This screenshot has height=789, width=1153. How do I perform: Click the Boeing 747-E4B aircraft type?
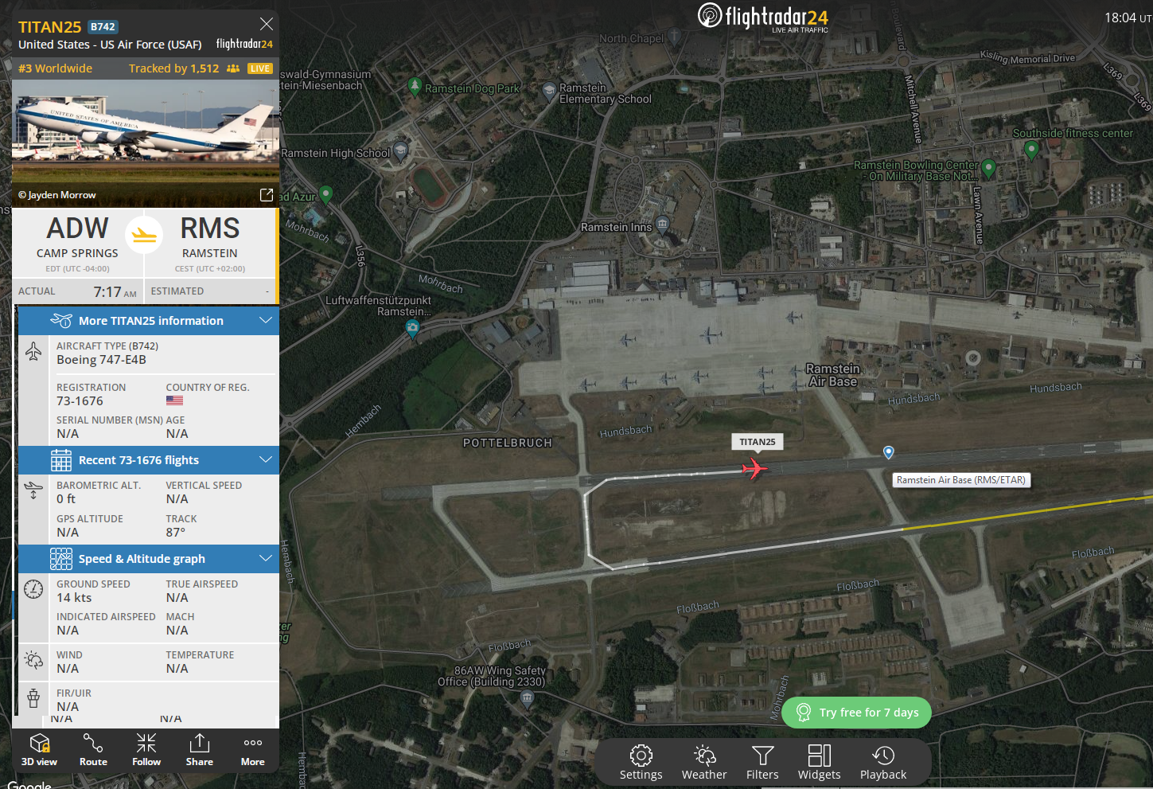point(101,360)
